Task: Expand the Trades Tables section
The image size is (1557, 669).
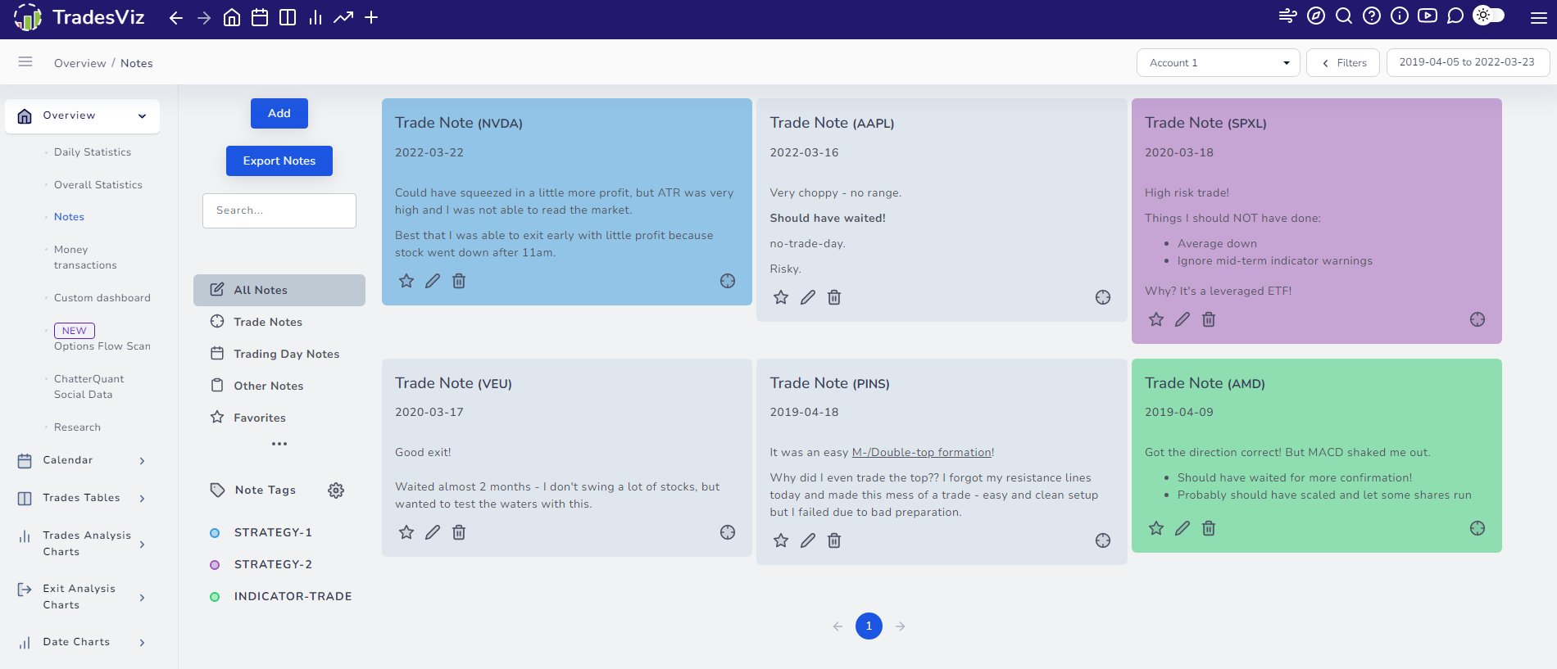Action: [x=82, y=498]
